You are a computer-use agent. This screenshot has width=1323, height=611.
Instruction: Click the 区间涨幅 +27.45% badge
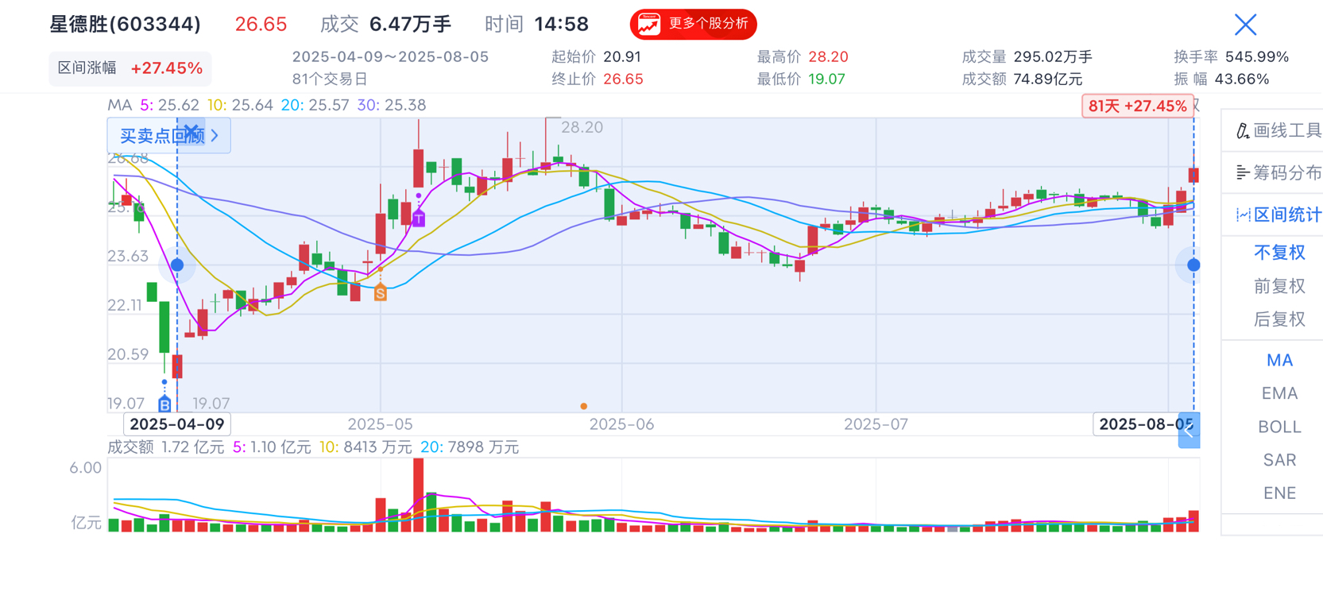click(x=130, y=68)
